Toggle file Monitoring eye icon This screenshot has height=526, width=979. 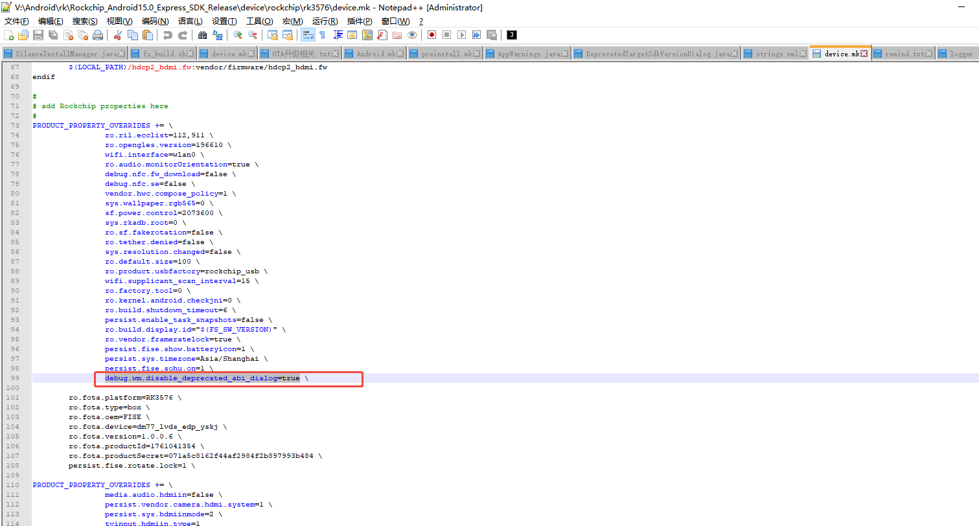click(x=412, y=35)
